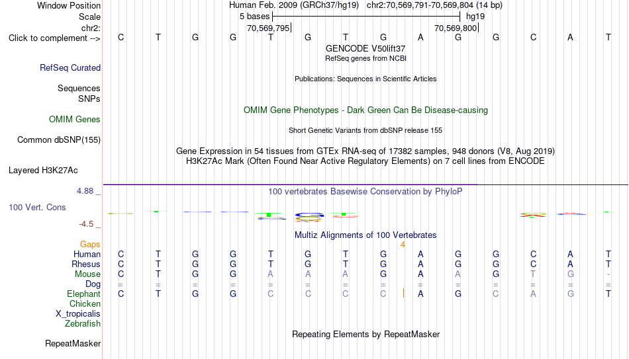Click the chr2: ruler label
The height and width of the screenshot is (359, 629).
91,28
